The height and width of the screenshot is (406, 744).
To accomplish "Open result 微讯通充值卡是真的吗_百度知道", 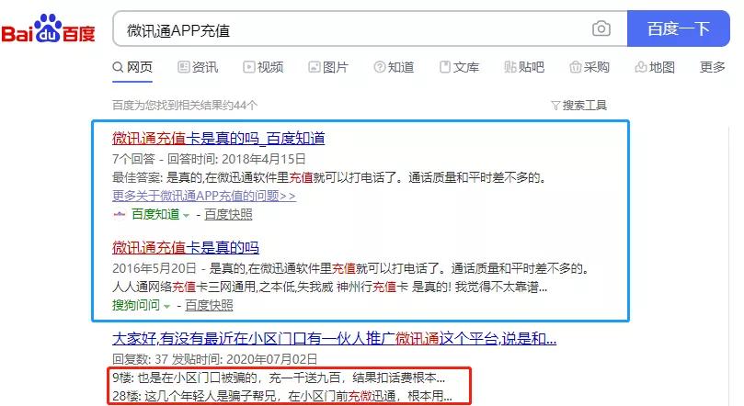I will (219, 139).
